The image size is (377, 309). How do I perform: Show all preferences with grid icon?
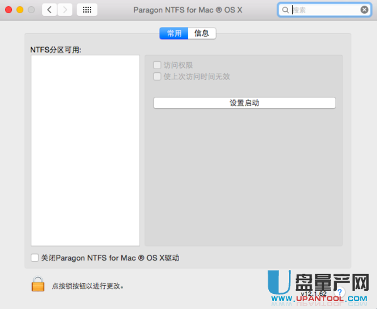pos(87,10)
